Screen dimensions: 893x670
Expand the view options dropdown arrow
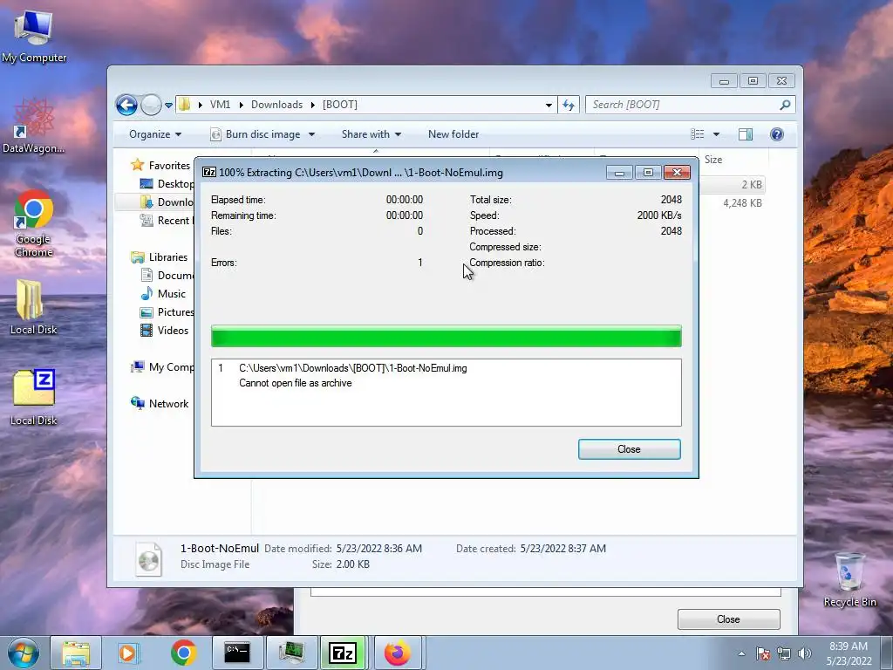pos(717,134)
